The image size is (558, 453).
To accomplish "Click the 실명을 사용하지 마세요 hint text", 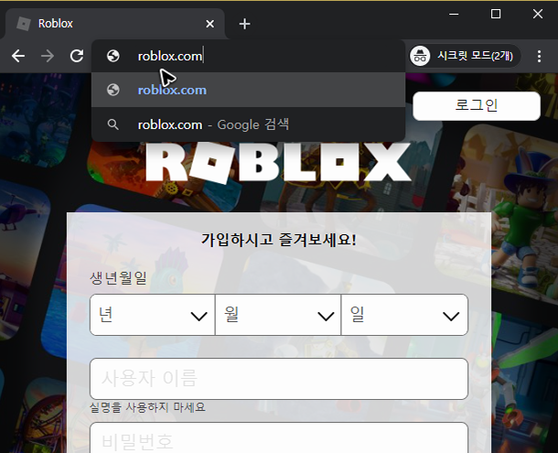I will point(147,407).
